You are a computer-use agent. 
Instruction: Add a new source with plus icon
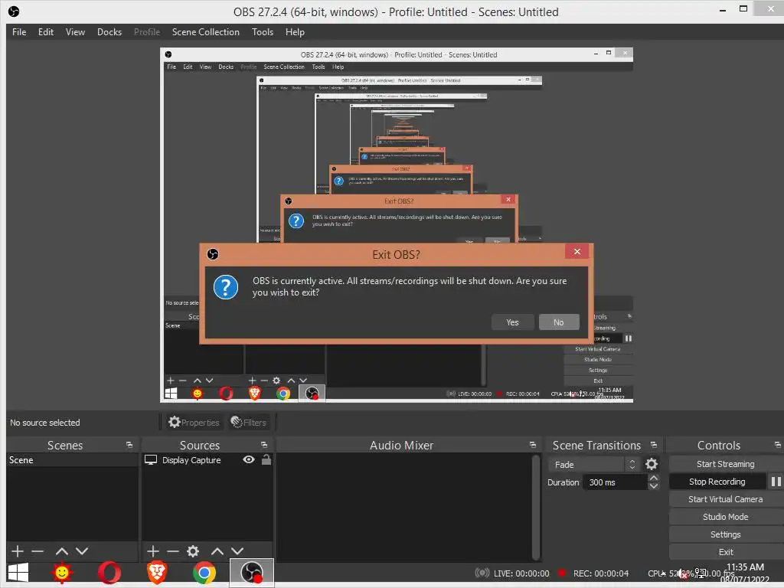153,551
